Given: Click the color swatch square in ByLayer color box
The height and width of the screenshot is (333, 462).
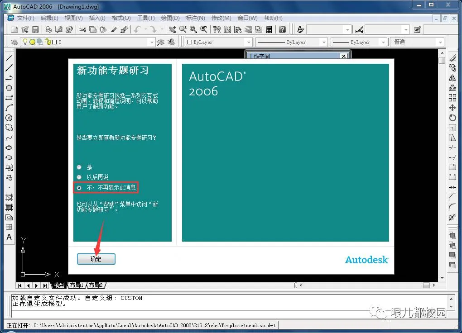Looking at the screenshot, I should (x=190, y=42).
